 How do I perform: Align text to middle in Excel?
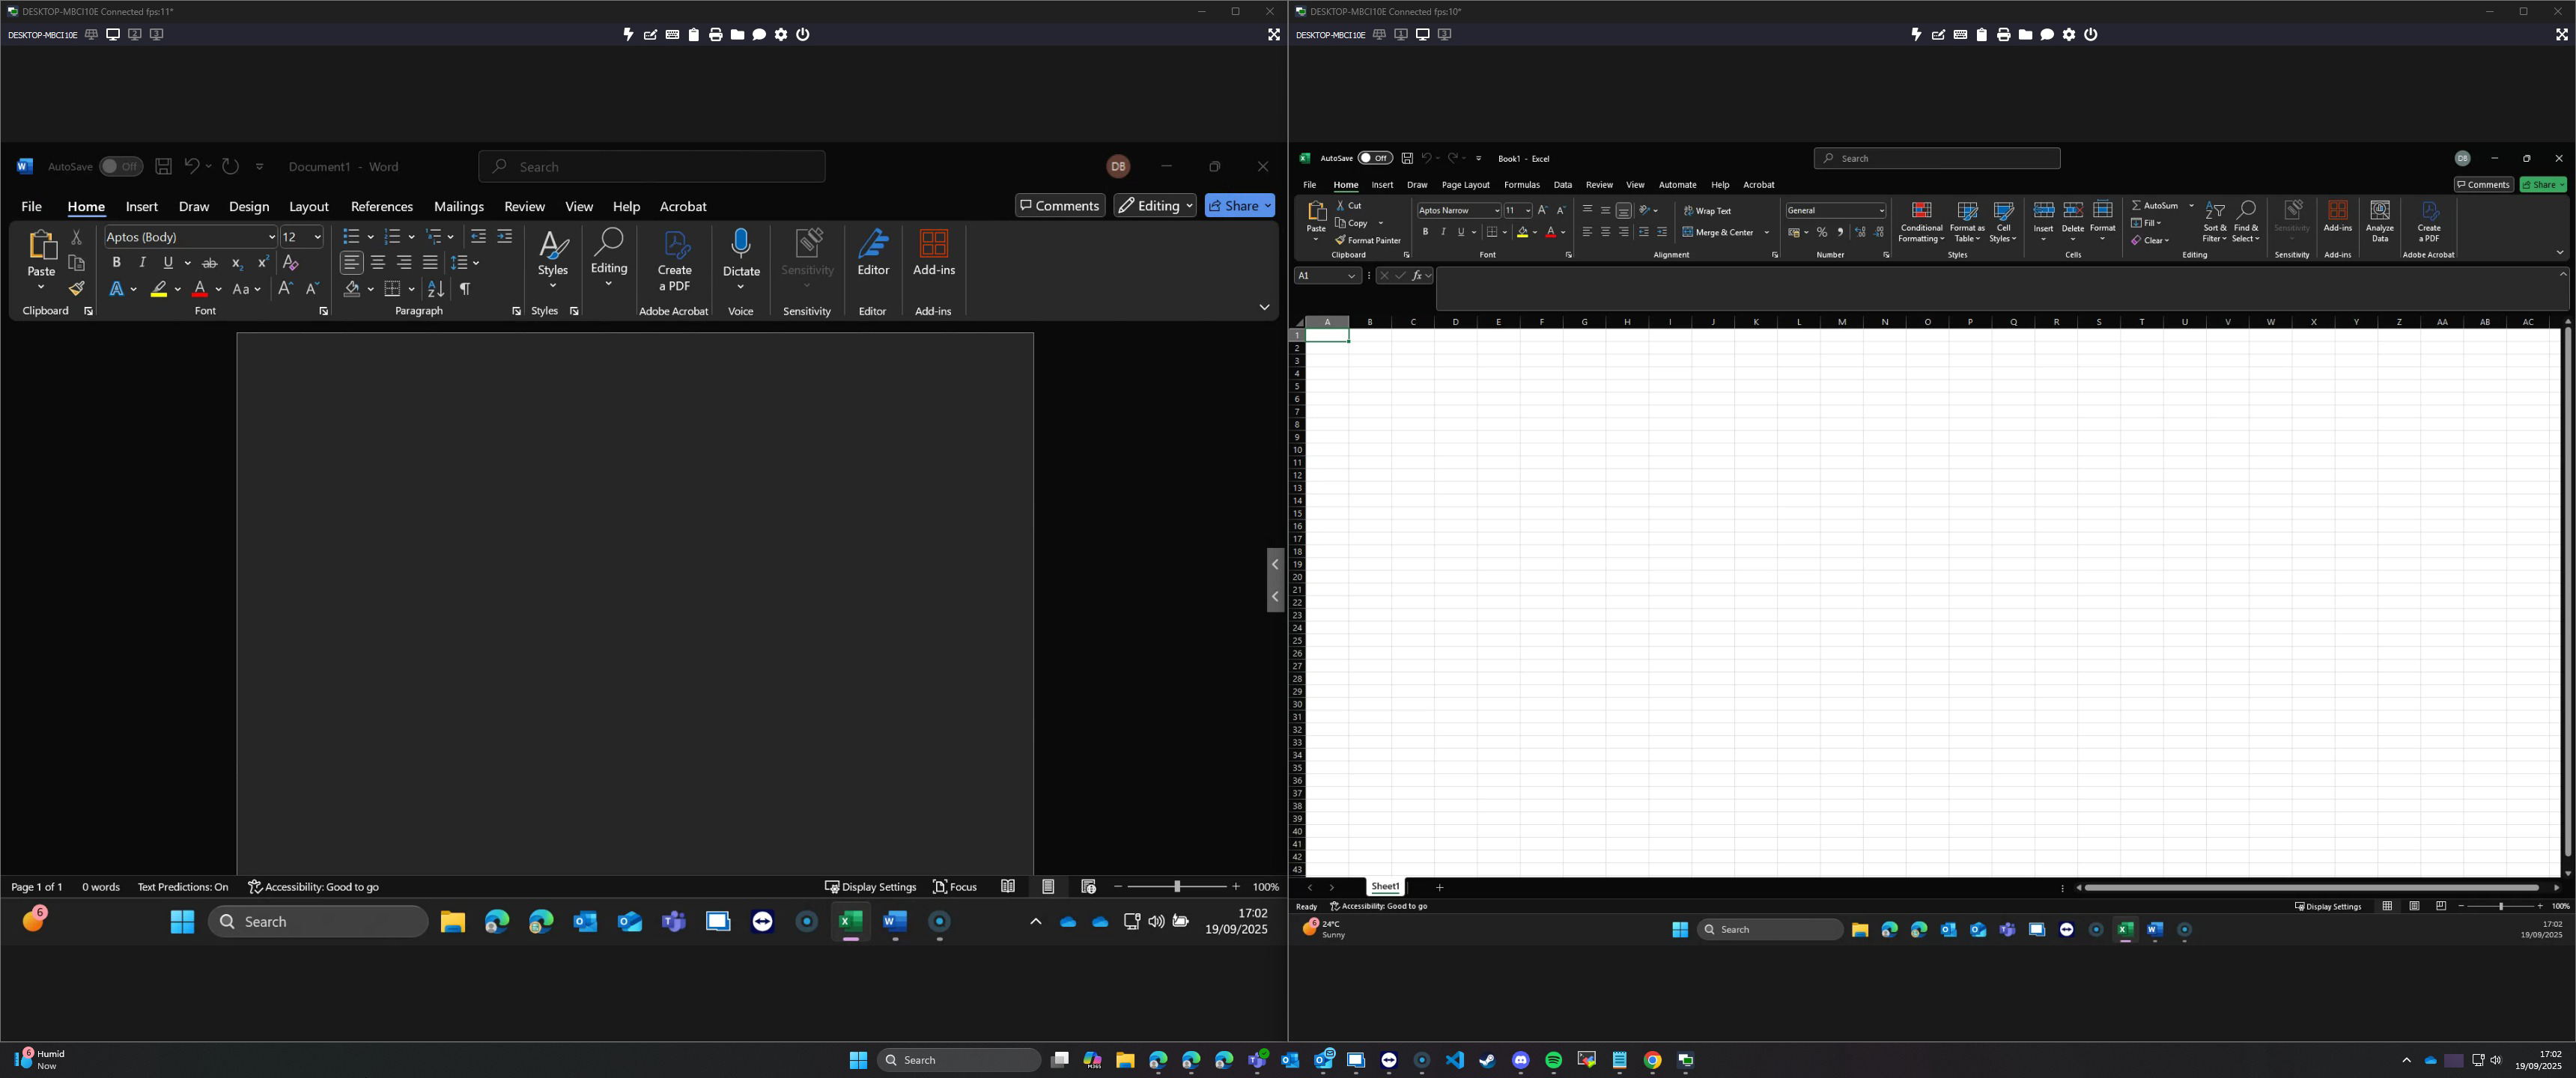click(1605, 210)
